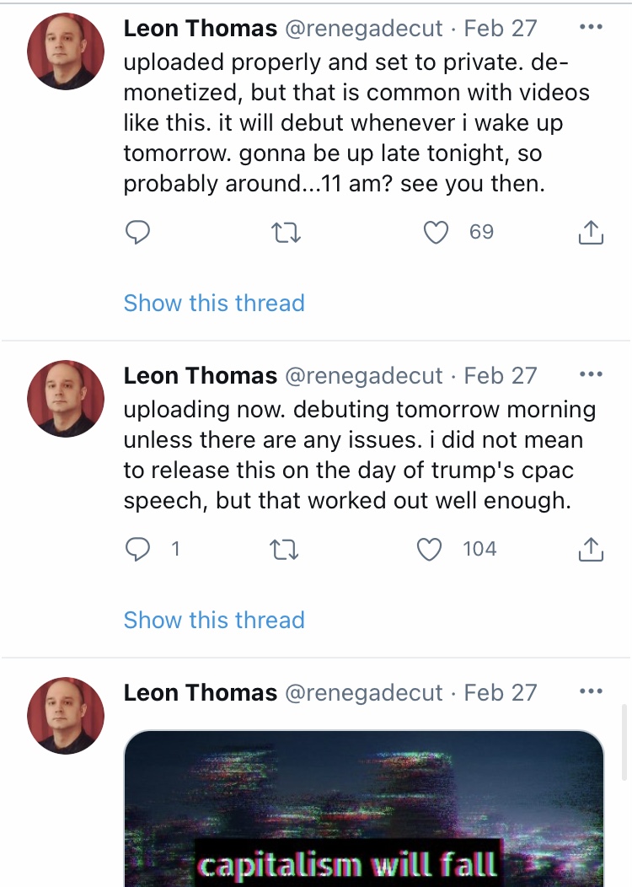632x887 pixels.
Task: Reply to the 'uploading now' tweet
Action: coord(137,549)
